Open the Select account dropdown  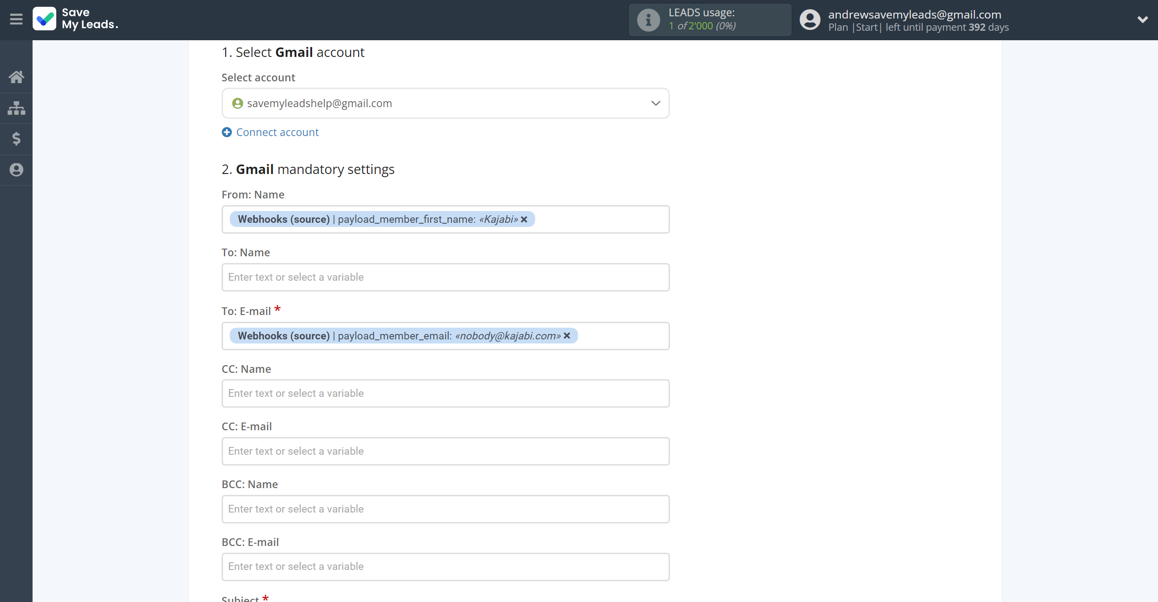(446, 103)
